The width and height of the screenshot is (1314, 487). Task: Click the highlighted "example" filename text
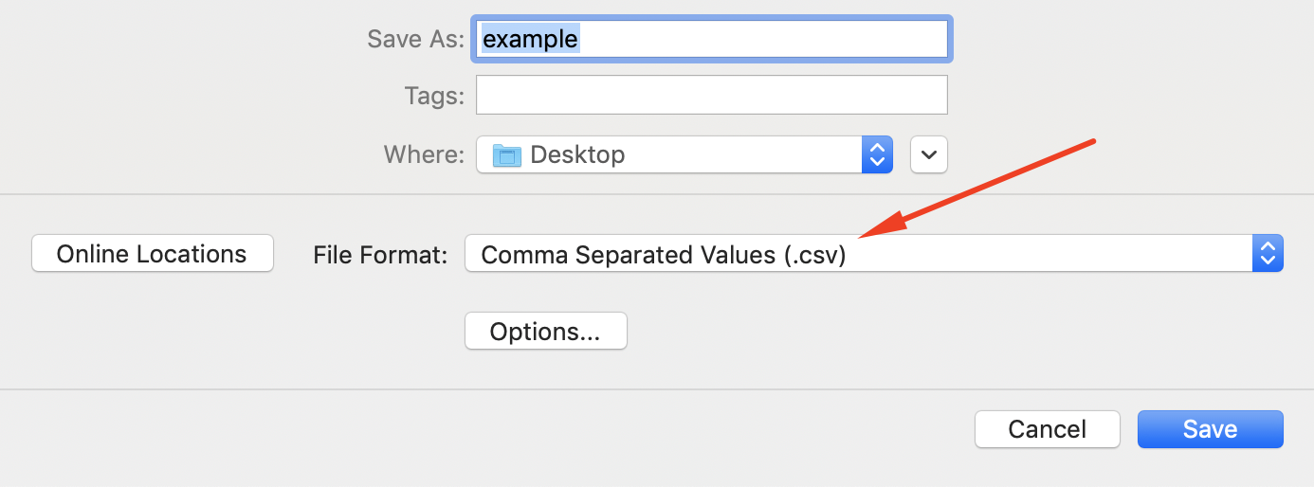click(x=531, y=39)
